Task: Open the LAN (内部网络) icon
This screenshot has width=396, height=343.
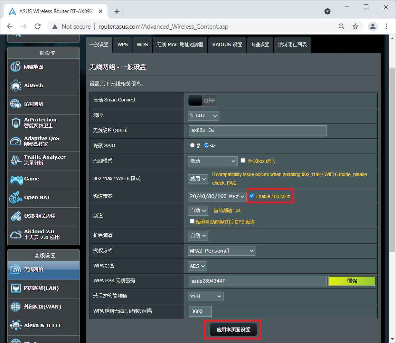Action: coord(16,288)
